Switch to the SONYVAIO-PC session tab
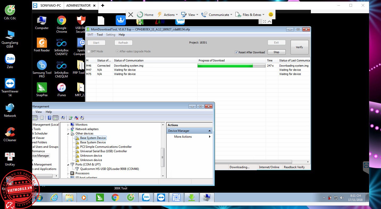The width and height of the screenshot is (381, 209). 48,5
